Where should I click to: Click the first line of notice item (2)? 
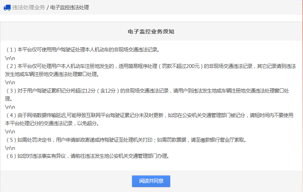point(115,66)
